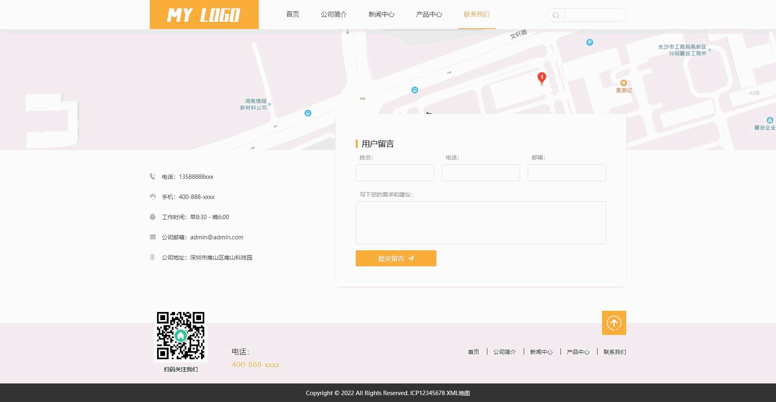776x402 pixels.
Task: Open the 公司简介 header menu item
Action: click(334, 15)
